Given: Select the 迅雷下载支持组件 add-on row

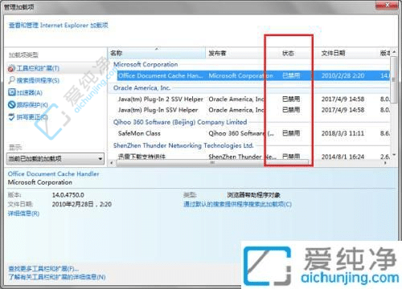Looking at the screenshot, I should pyautogui.click(x=253, y=157).
